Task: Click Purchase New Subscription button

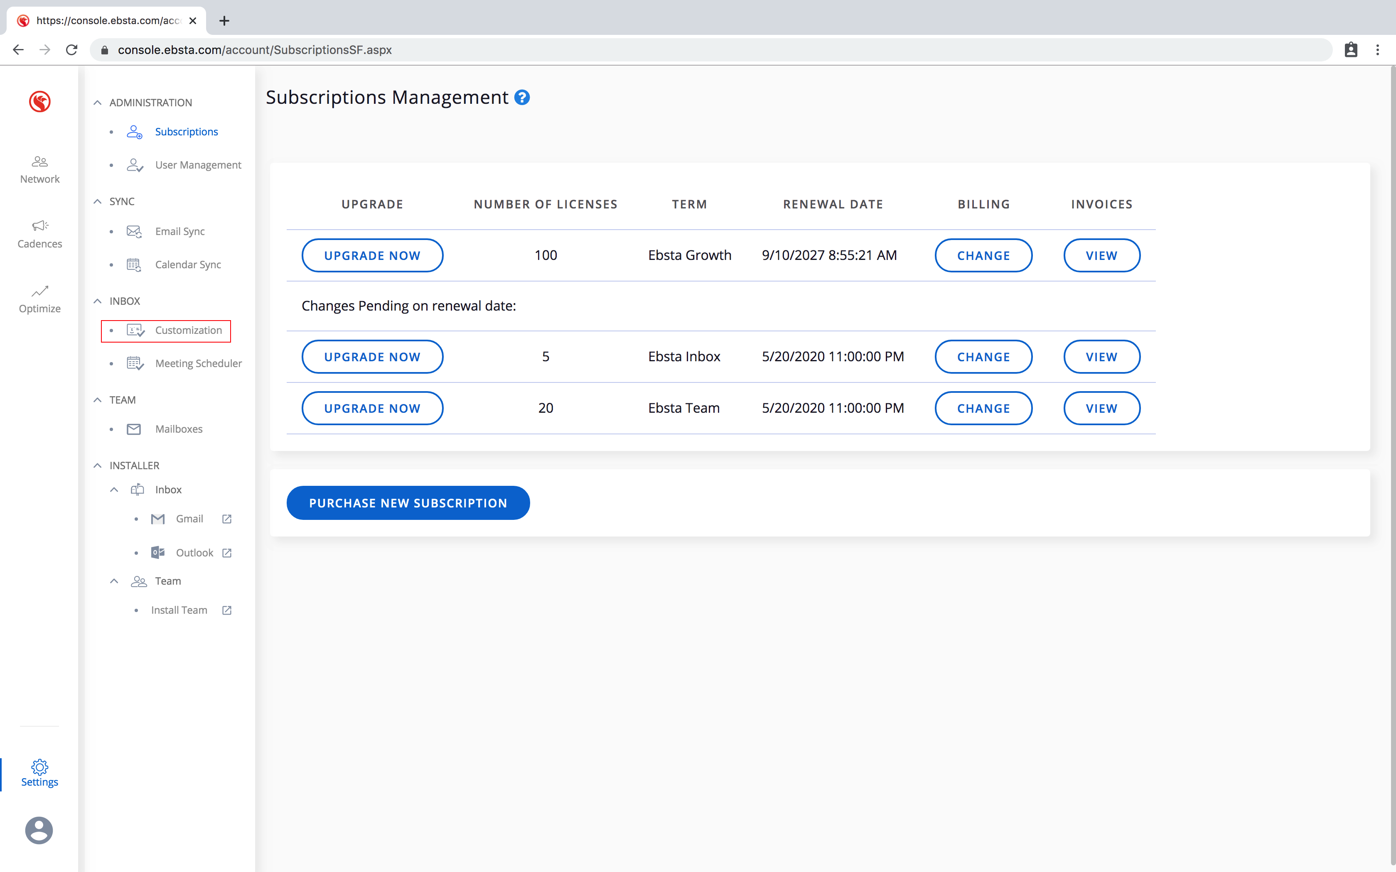Action: click(x=408, y=503)
